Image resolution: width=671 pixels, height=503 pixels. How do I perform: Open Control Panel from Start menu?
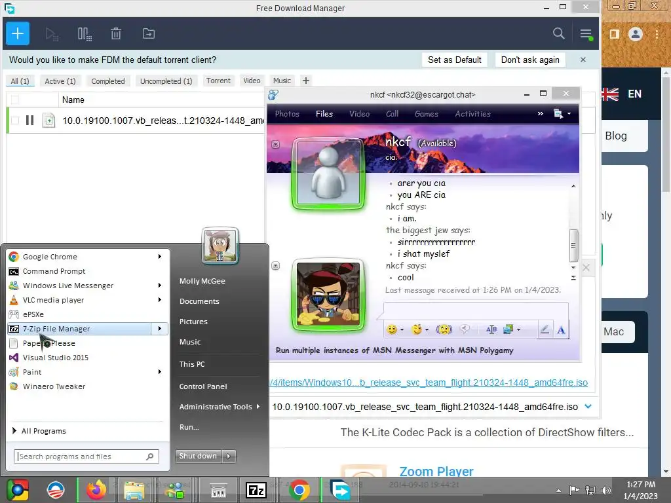click(203, 386)
